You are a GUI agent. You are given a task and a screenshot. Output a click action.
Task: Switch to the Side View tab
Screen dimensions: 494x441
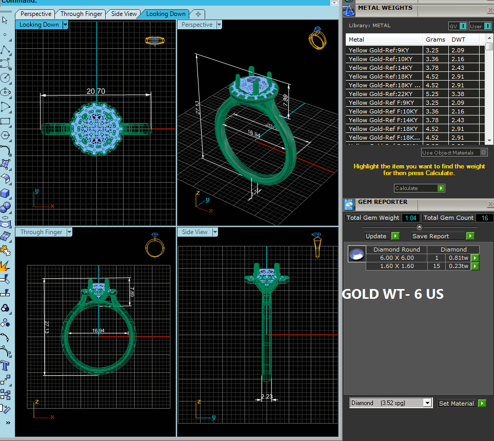(124, 14)
